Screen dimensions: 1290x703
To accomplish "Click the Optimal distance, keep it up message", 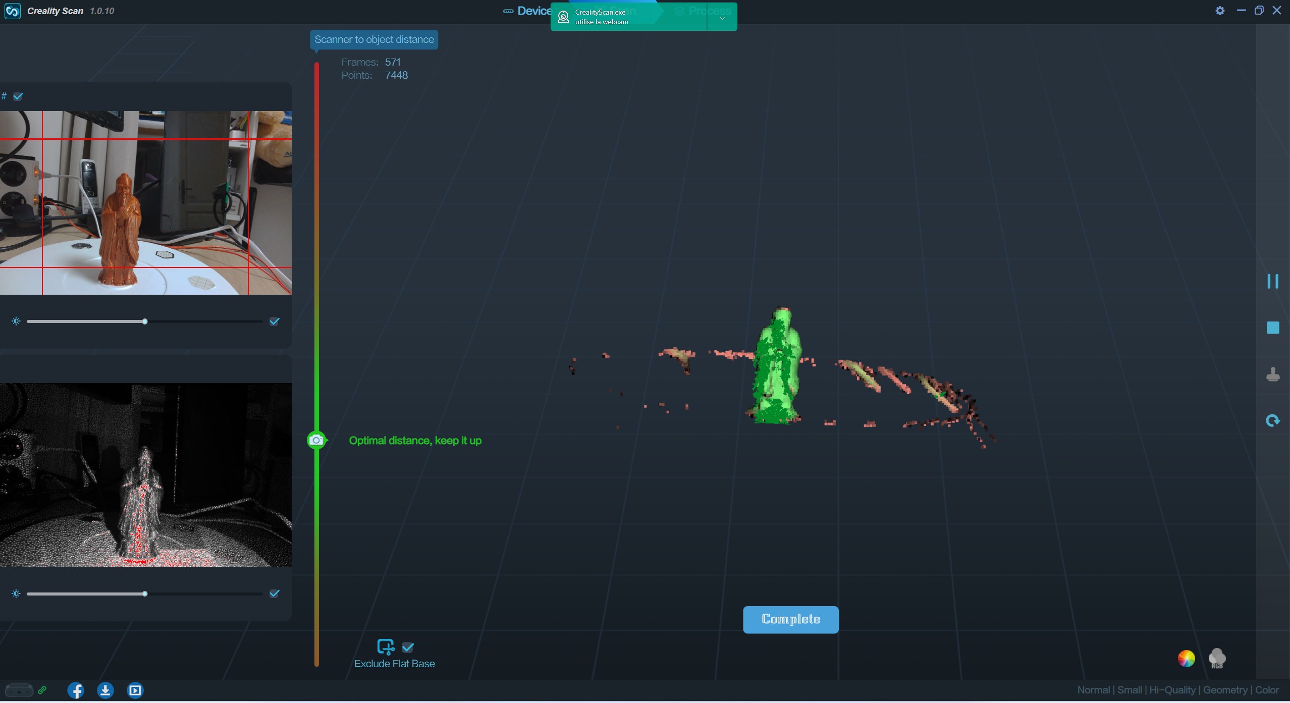I will [x=415, y=441].
